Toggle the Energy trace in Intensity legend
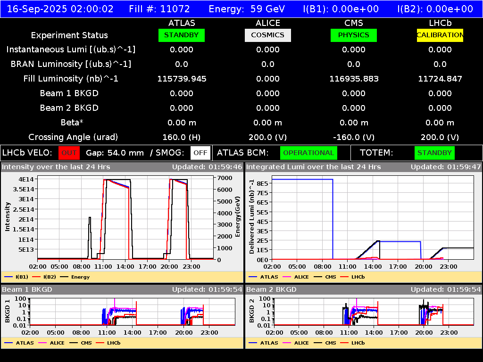 coord(81,277)
